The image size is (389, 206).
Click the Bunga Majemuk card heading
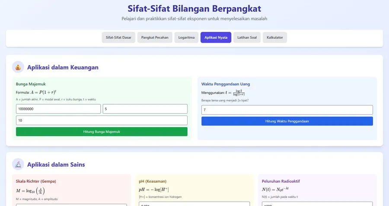pyautogui.click(x=31, y=84)
